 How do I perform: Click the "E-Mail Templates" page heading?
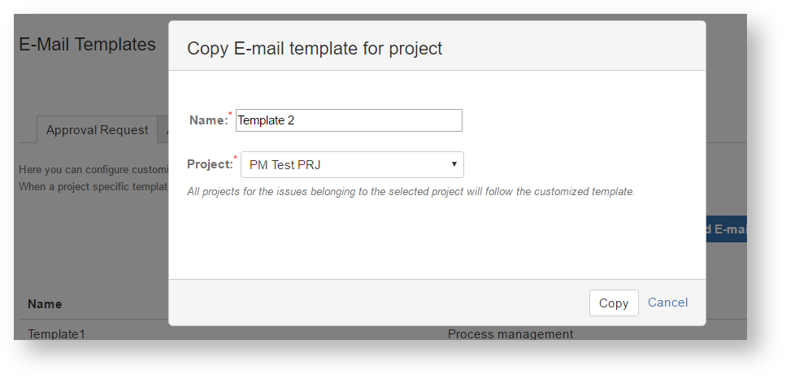[x=87, y=45]
